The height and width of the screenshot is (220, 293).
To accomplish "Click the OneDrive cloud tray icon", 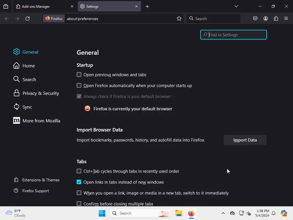I will pyautogui.click(x=232, y=213).
